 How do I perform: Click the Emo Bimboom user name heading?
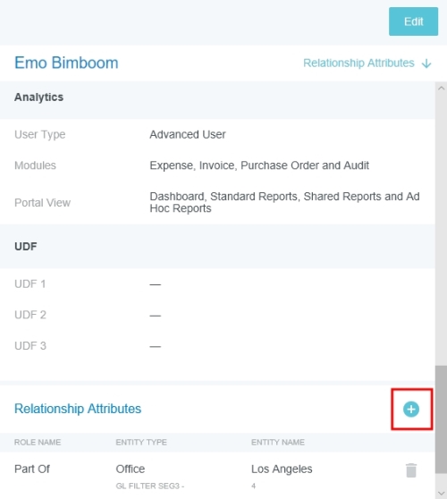pos(66,63)
